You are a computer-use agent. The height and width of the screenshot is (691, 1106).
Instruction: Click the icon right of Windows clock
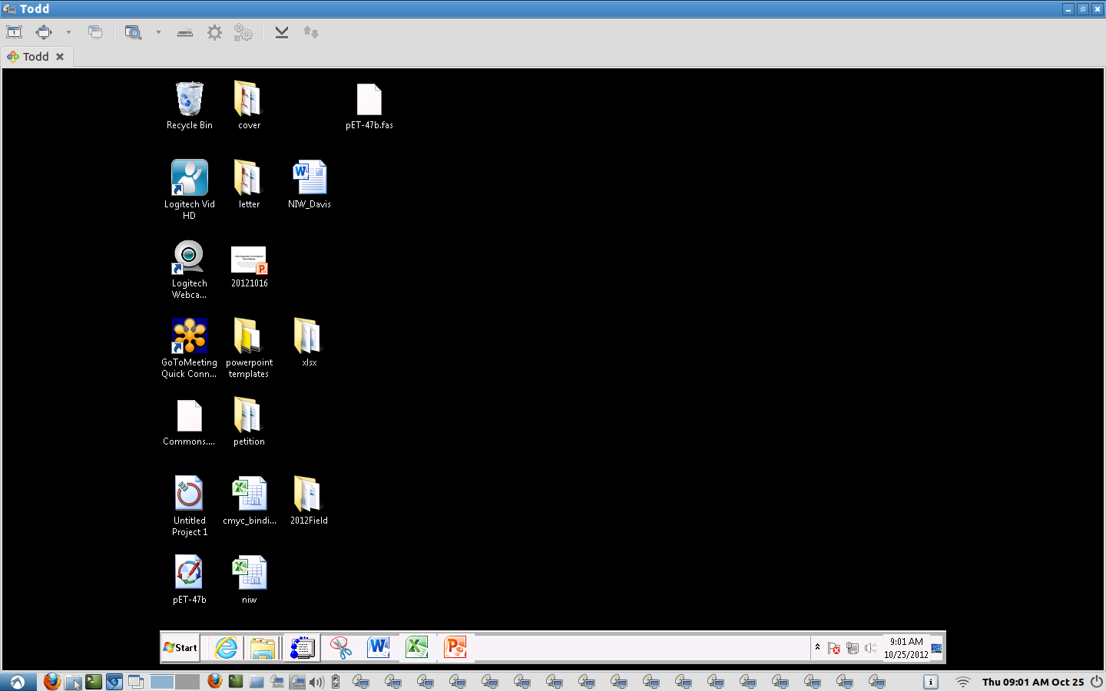[937, 648]
